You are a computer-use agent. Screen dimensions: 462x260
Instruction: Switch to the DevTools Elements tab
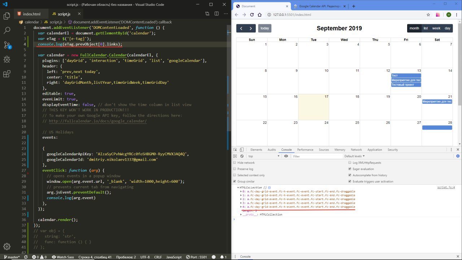click(x=256, y=149)
